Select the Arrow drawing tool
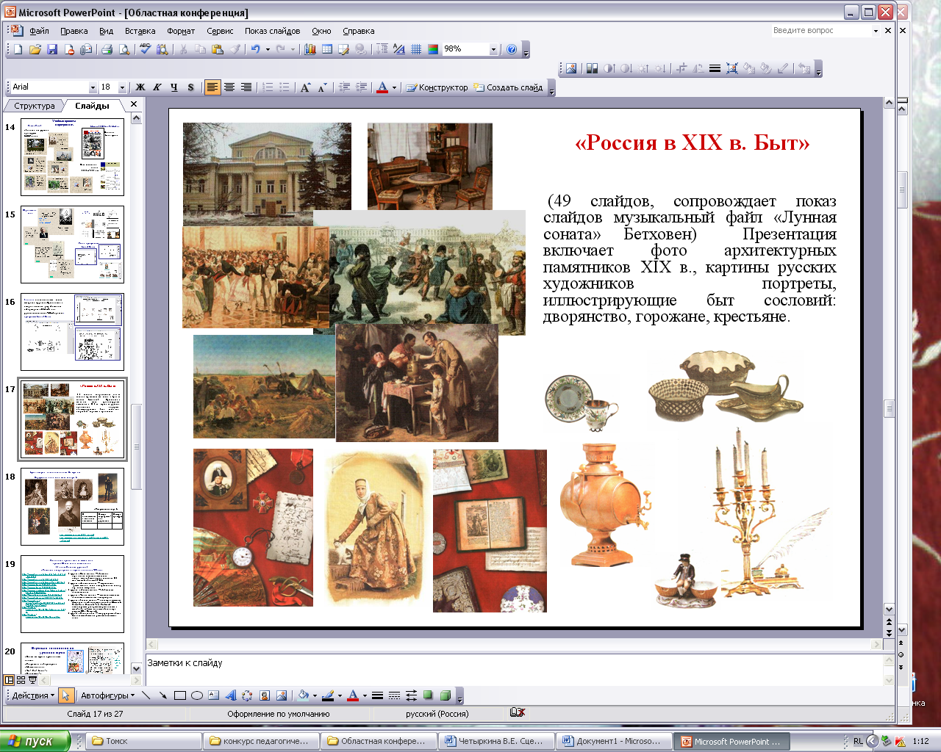Screen dimensions: 941x752 [x=162, y=695]
